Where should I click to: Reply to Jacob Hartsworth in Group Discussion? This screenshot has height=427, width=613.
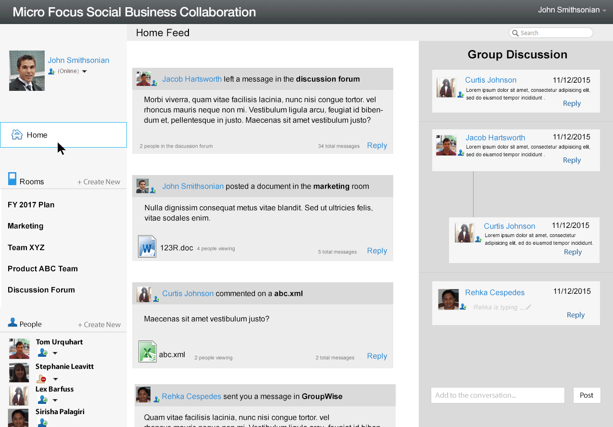point(572,160)
